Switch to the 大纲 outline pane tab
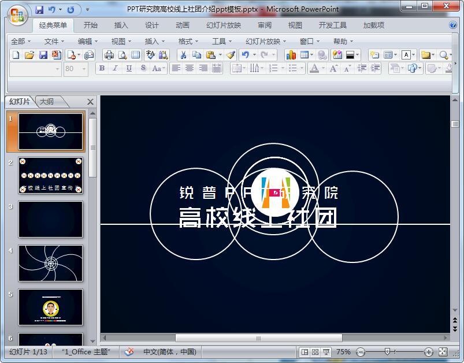 pos(47,102)
